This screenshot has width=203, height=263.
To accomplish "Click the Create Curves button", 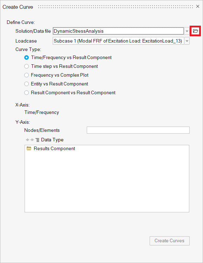I will point(170,241).
